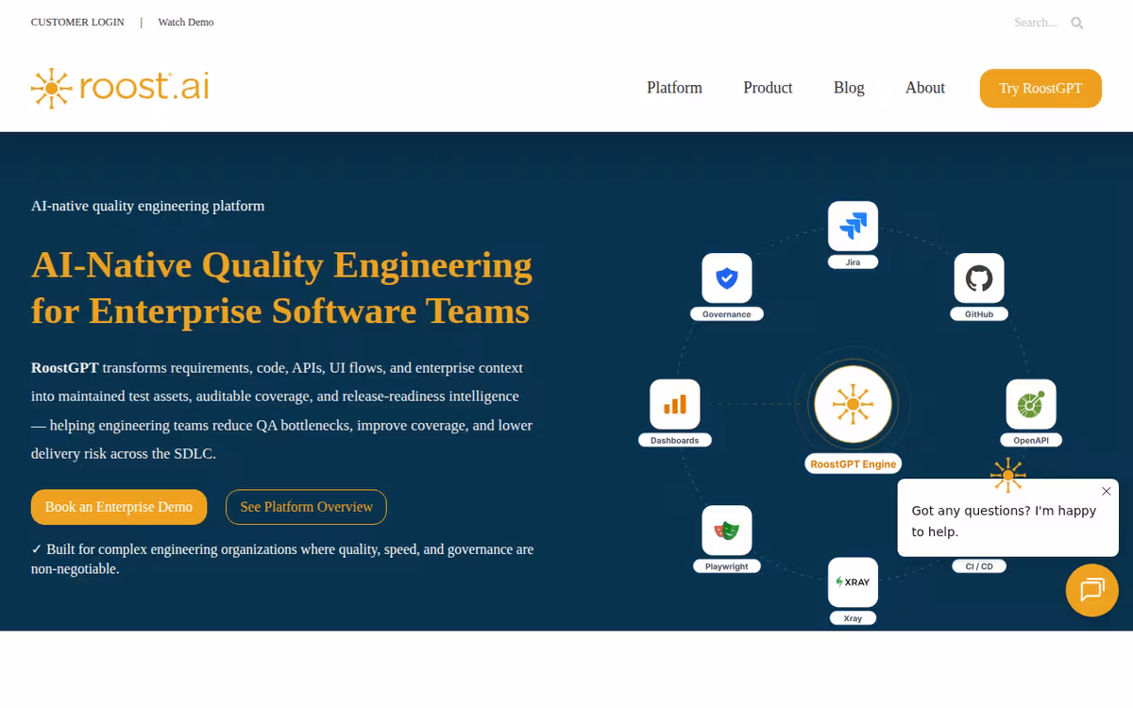1133x708 pixels.
Task: Click the CI / CD label pill
Action: point(979,566)
